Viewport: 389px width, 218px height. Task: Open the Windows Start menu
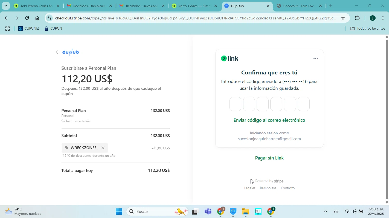click(119, 212)
